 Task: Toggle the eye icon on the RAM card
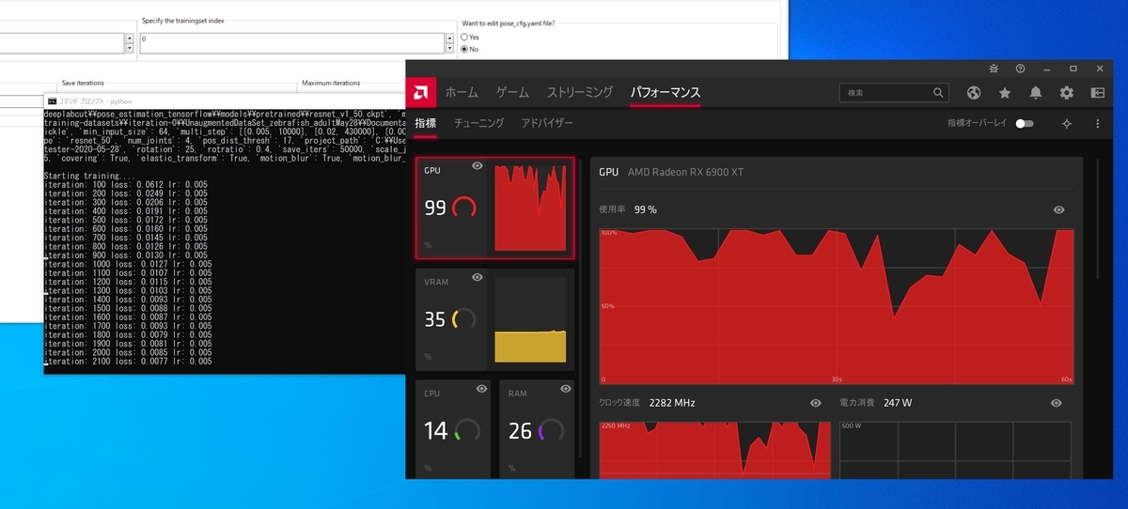click(565, 388)
